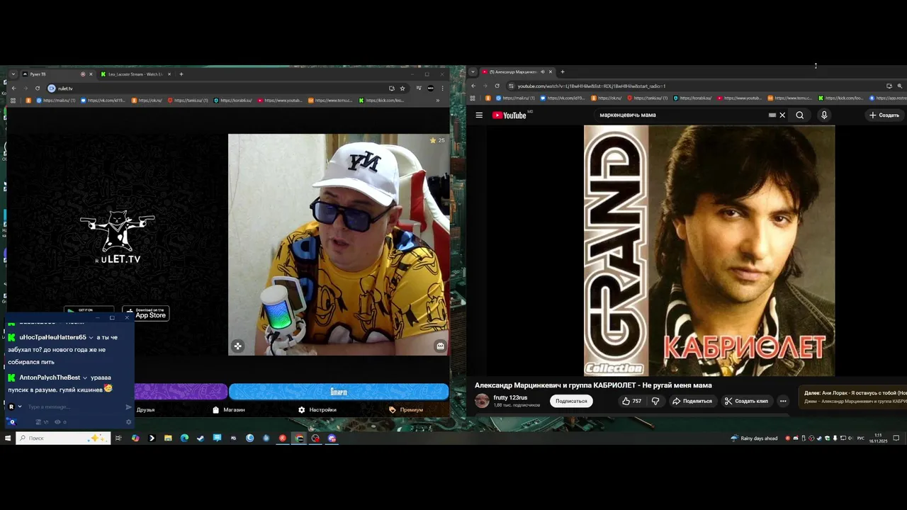Viewport: 907px width, 510px height.
Task: Reload the YouTube browser page
Action: (497, 86)
